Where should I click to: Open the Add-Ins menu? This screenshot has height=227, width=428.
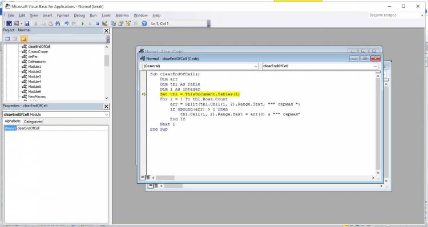[122, 15]
